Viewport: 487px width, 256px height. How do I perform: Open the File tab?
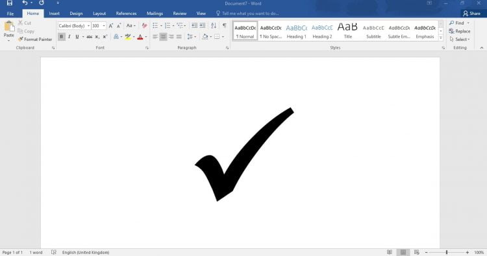(10, 14)
